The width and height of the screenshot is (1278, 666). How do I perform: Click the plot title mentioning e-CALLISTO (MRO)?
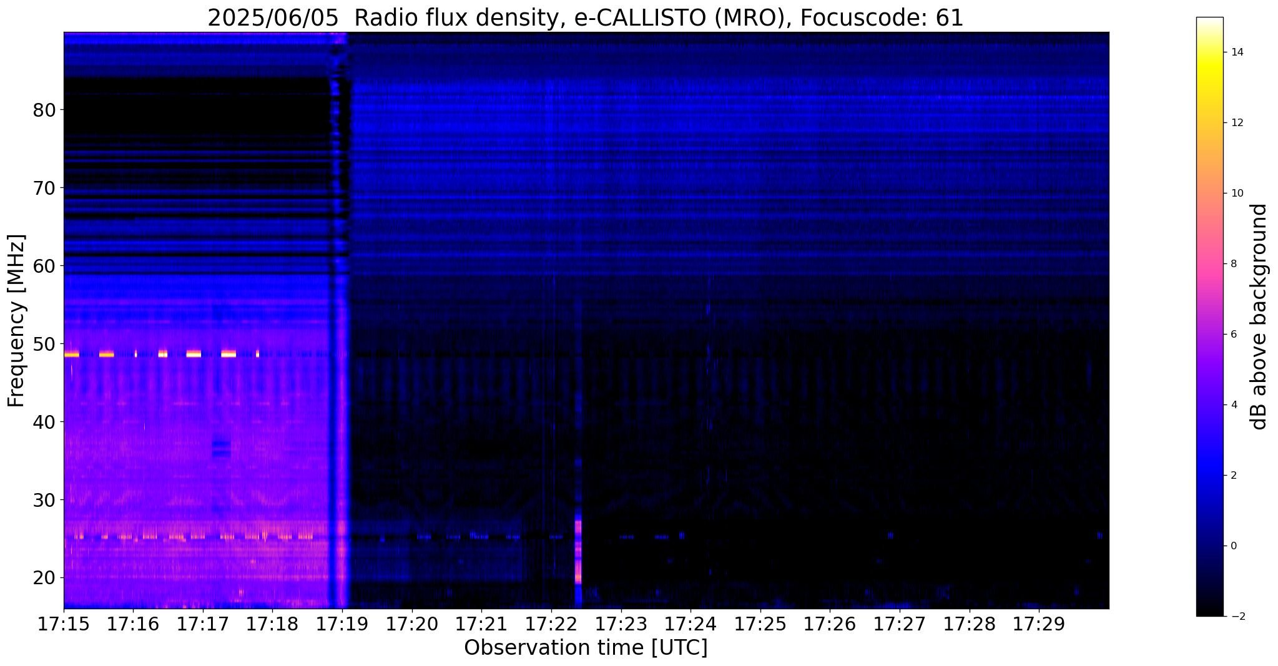(x=586, y=18)
